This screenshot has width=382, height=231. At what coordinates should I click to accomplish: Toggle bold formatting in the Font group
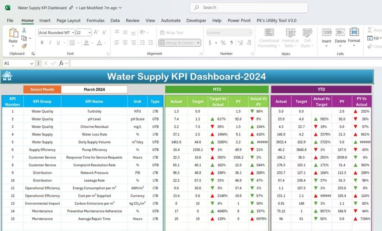tap(42, 42)
